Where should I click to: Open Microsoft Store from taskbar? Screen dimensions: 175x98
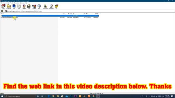coord(62,96)
